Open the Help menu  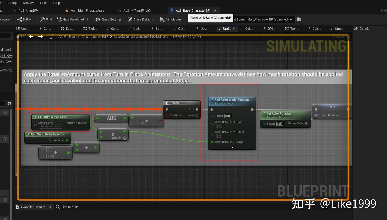57,3
